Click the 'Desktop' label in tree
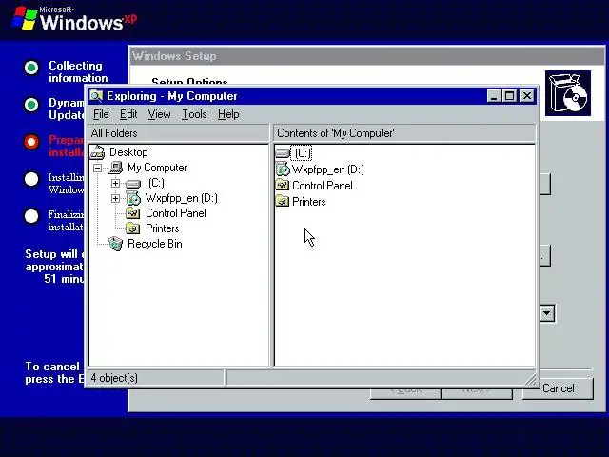Image resolution: width=609 pixels, height=457 pixels. (128, 152)
